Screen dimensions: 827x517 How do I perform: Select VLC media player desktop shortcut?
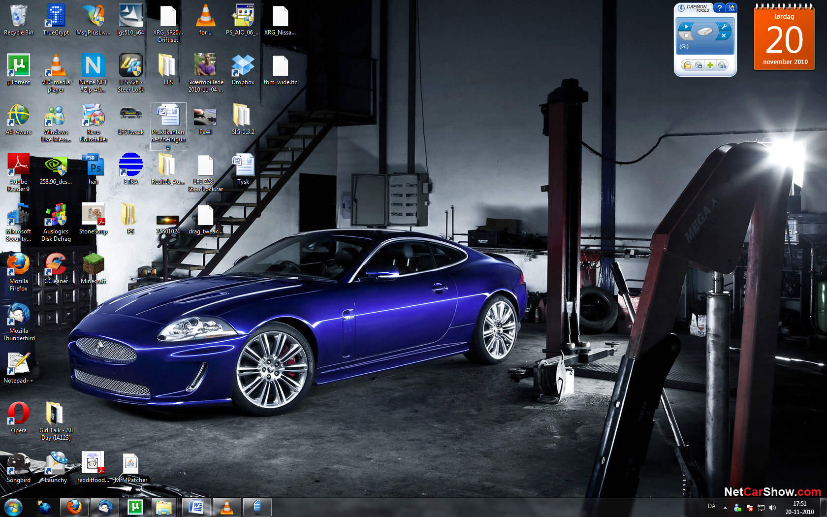tap(56, 73)
